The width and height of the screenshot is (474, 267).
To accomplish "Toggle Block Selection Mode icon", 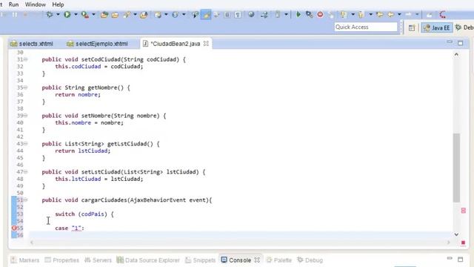I will [x=227, y=15].
